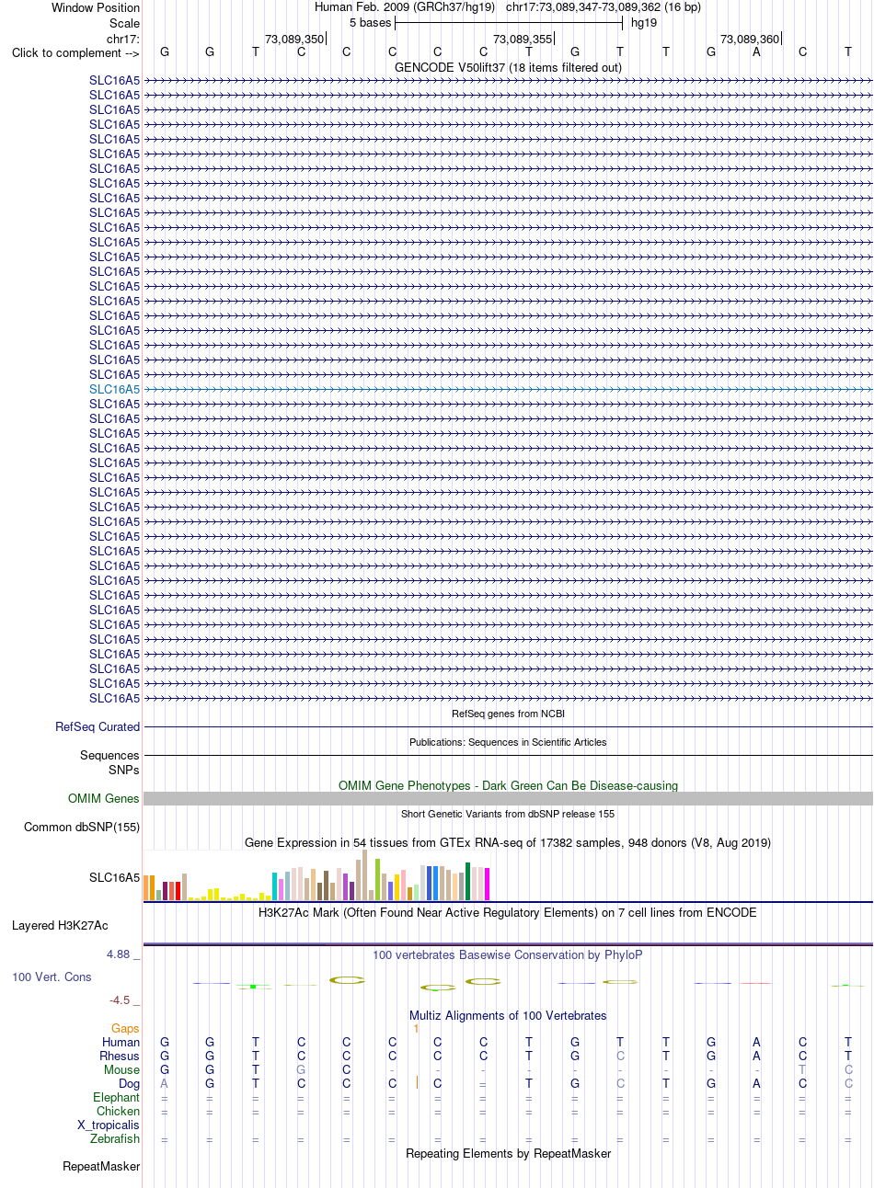Click the Sequences SNPs side label
874x1188 pixels.
click(109, 762)
